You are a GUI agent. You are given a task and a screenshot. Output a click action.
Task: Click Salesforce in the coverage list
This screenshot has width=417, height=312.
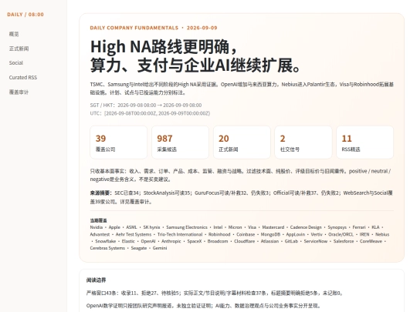pos(344,241)
